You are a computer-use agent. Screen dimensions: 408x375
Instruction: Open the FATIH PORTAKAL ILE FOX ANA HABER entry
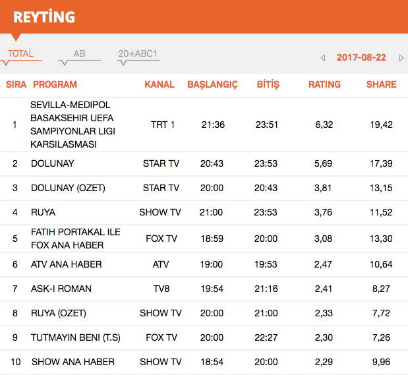click(76, 239)
